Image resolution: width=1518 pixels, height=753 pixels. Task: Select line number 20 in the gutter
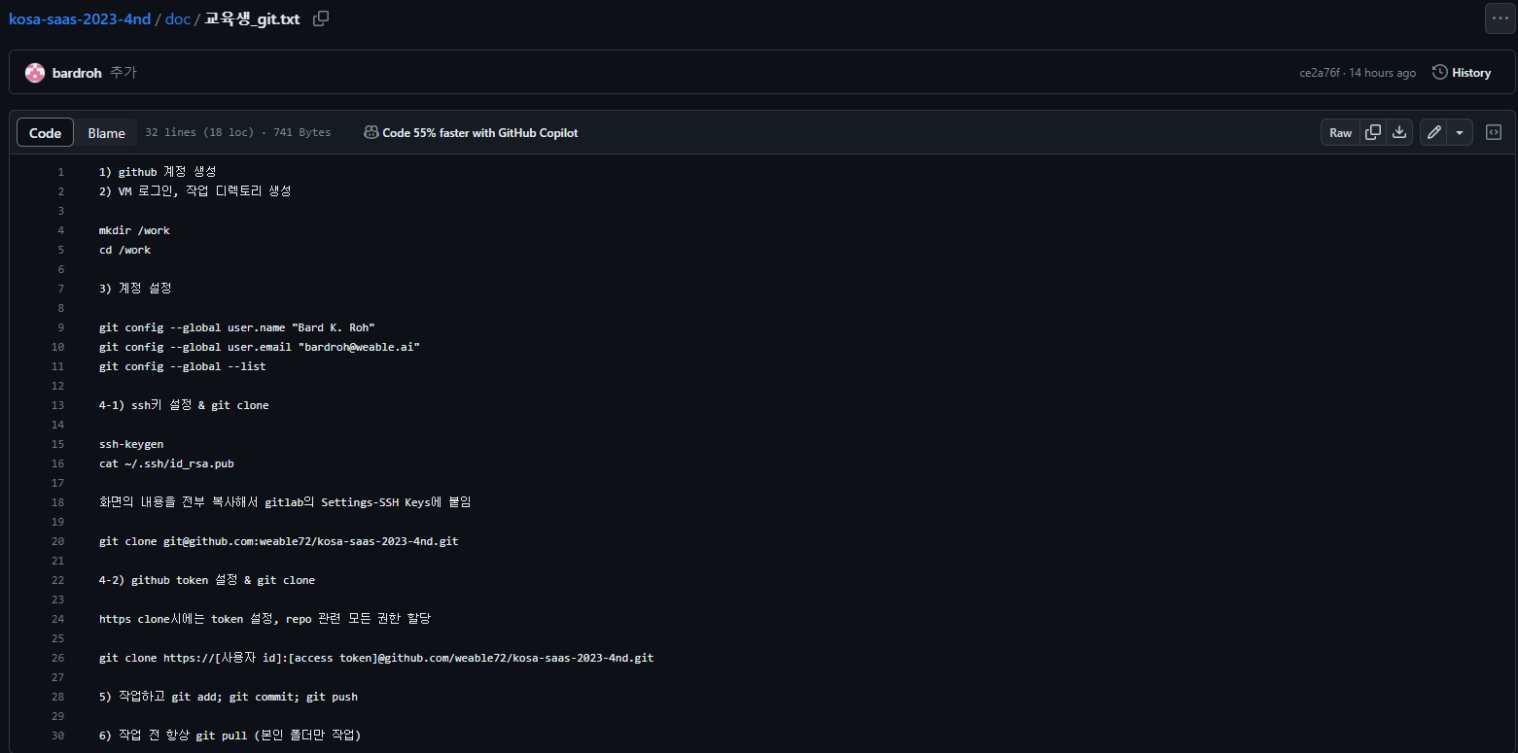click(58, 541)
